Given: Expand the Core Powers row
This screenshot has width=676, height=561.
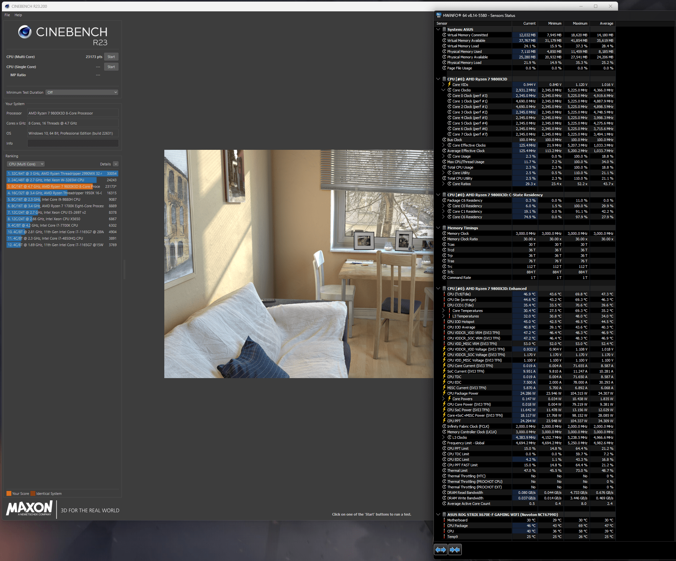Looking at the screenshot, I should pos(443,399).
